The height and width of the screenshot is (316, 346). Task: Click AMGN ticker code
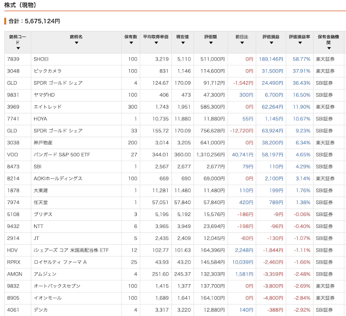point(15,274)
